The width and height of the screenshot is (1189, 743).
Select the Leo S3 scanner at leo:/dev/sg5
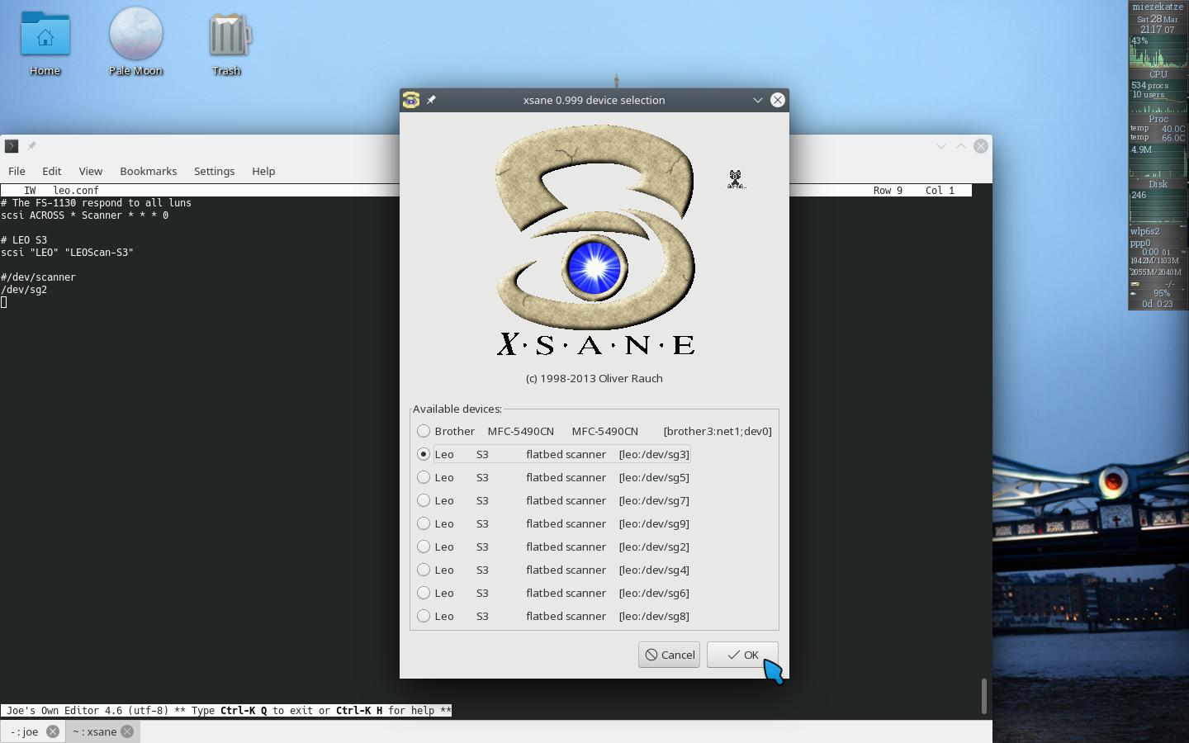(x=424, y=477)
